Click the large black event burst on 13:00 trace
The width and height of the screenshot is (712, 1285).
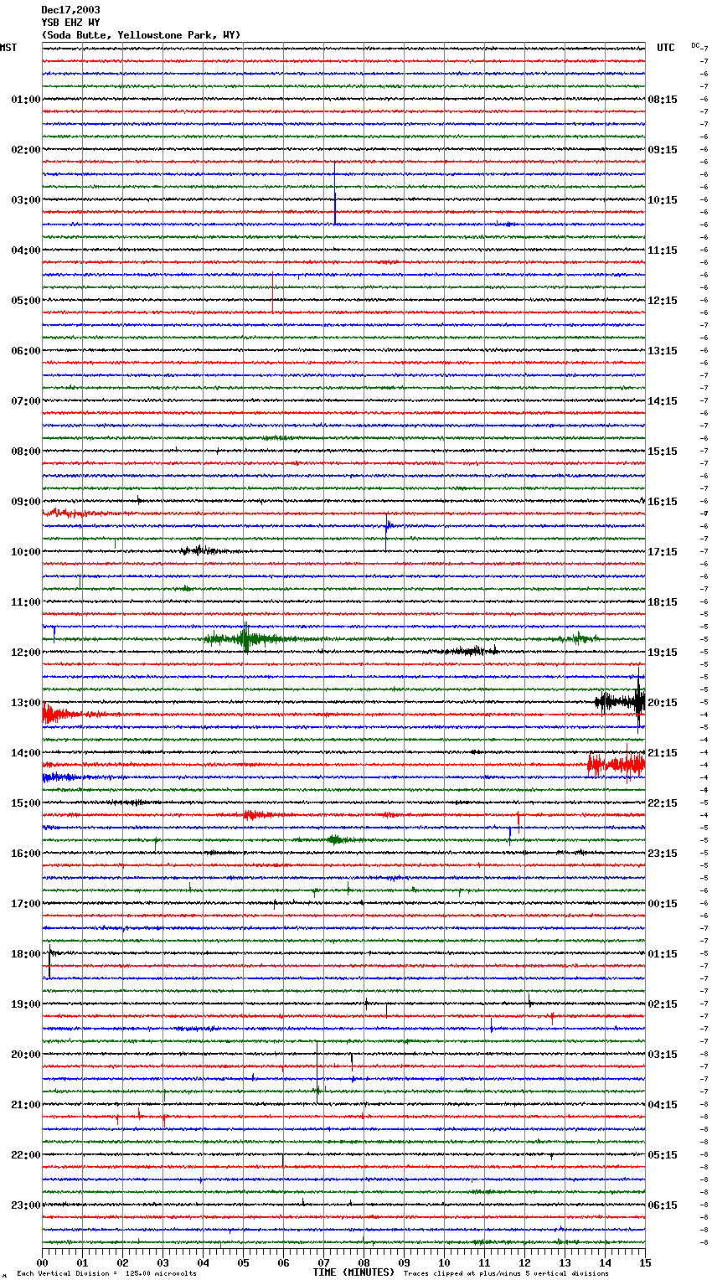[621, 702]
